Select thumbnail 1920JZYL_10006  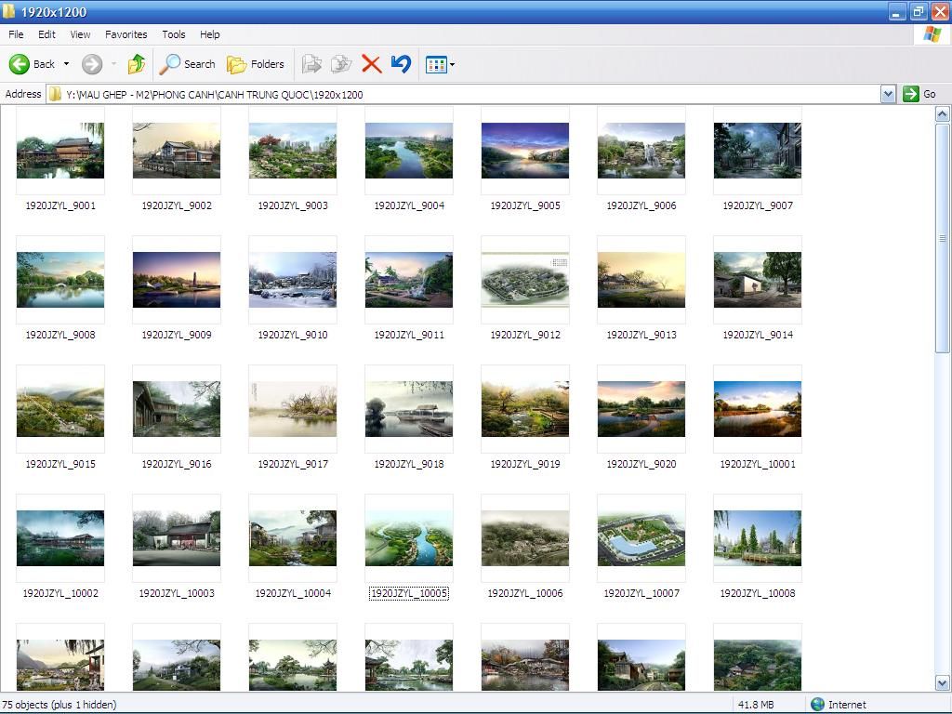(x=525, y=538)
